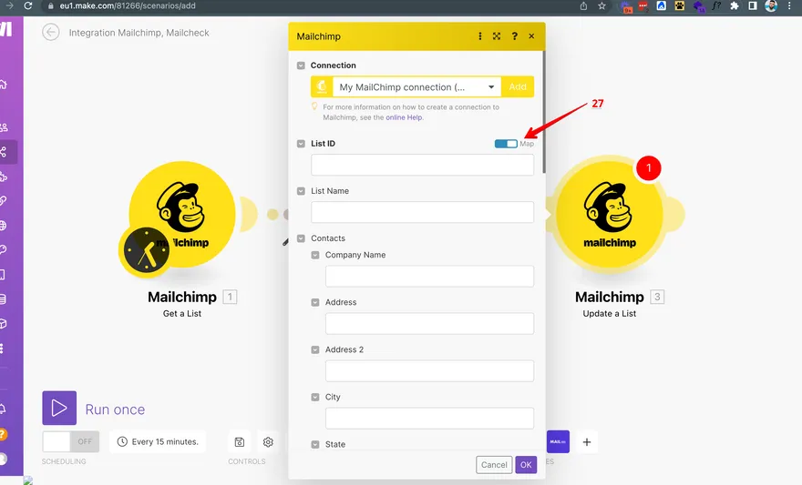Click the City input field

click(429, 419)
